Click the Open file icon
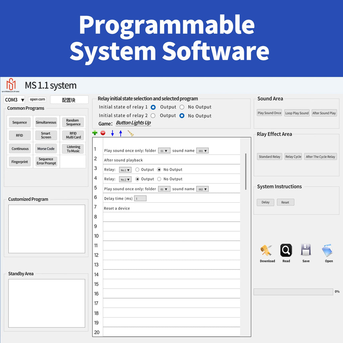The image size is (343, 343). (x=328, y=250)
